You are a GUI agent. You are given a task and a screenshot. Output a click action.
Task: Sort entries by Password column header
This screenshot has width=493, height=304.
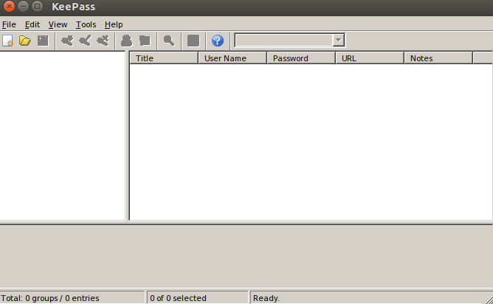pyautogui.click(x=301, y=58)
